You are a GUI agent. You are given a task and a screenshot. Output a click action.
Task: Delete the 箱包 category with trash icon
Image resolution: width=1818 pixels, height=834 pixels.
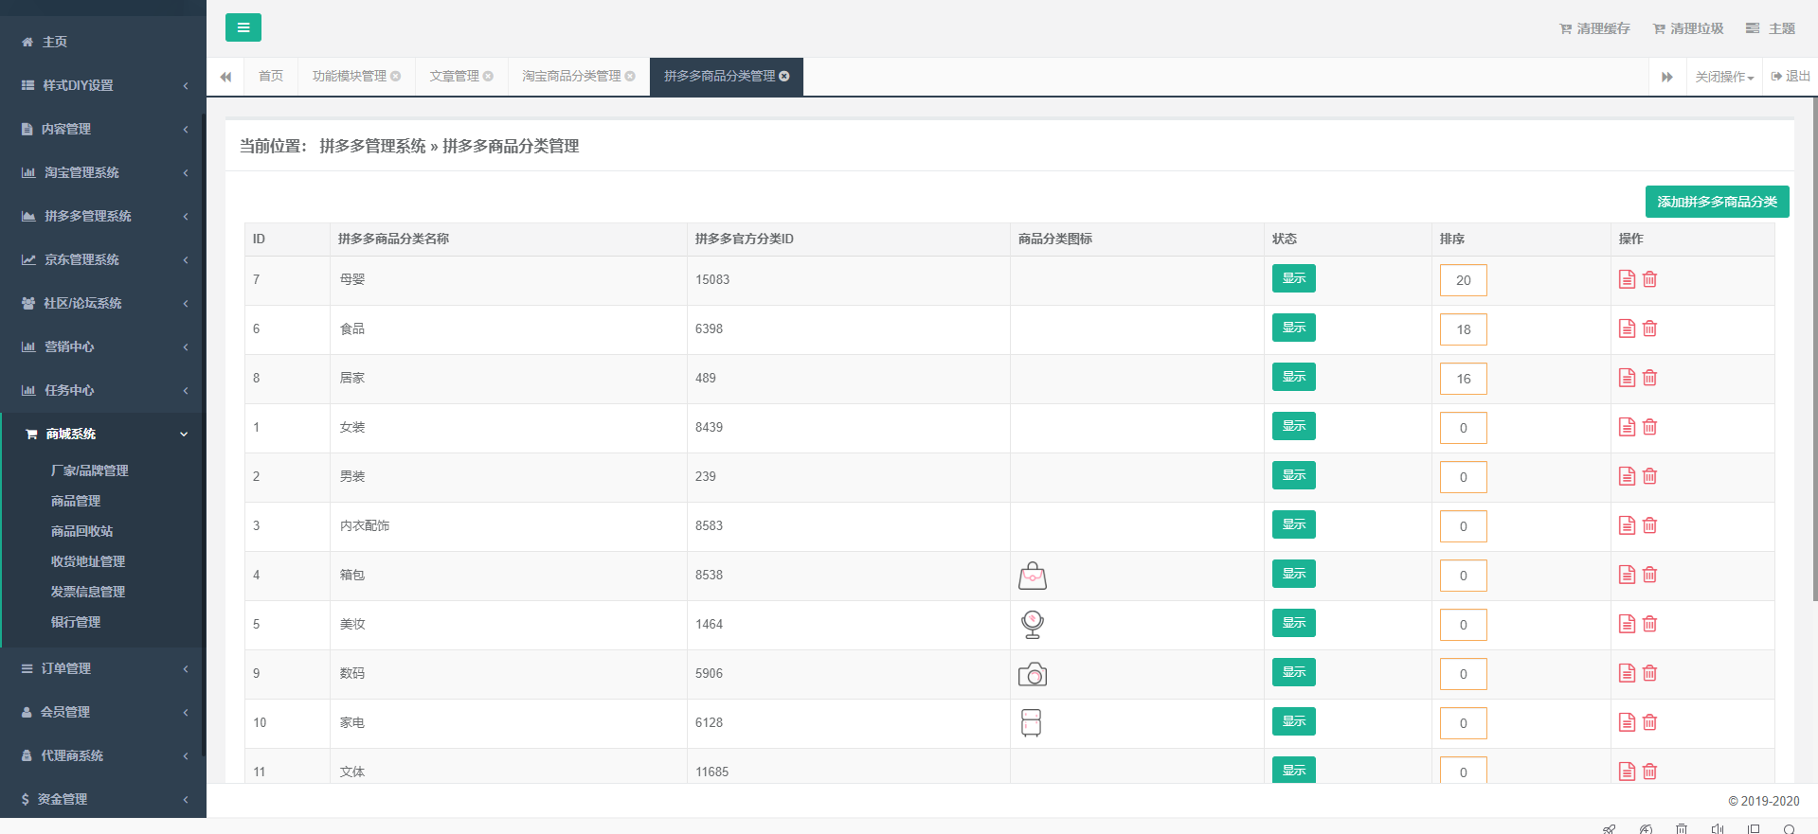(x=1649, y=575)
